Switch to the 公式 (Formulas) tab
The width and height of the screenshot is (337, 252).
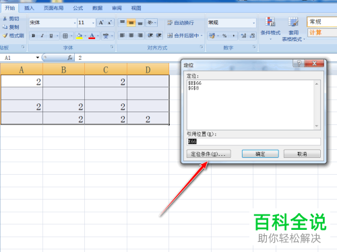(78, 8)
